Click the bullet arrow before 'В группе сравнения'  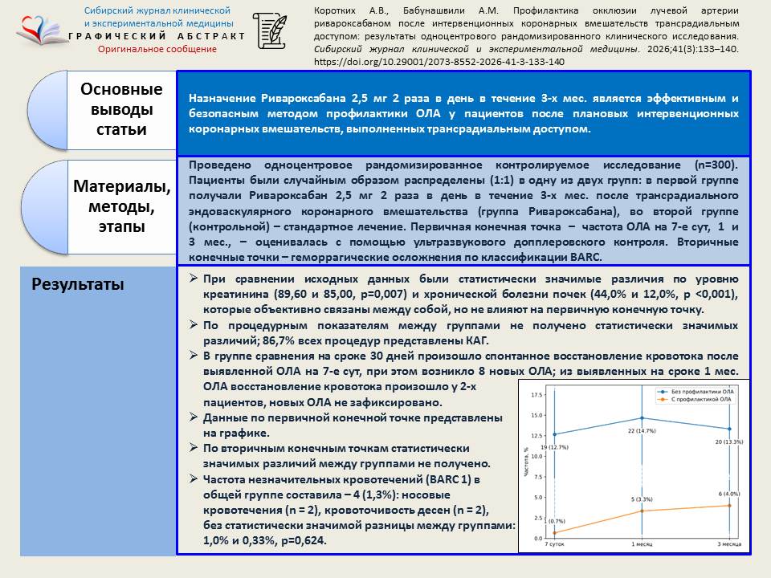pos(194,356)
